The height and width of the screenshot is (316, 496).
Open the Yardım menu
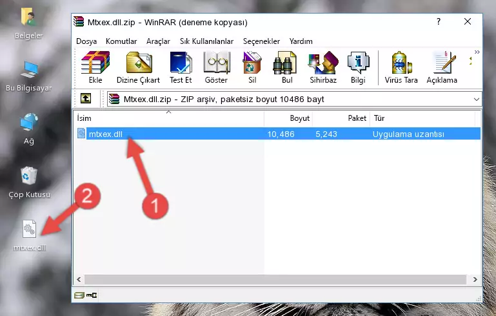pyautogui.click(x=301, y=41)
